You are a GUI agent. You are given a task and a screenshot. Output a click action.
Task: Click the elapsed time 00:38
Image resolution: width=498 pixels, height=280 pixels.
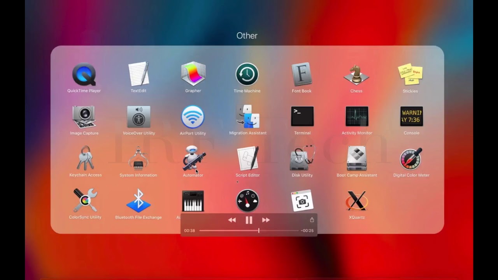(189, 231)
